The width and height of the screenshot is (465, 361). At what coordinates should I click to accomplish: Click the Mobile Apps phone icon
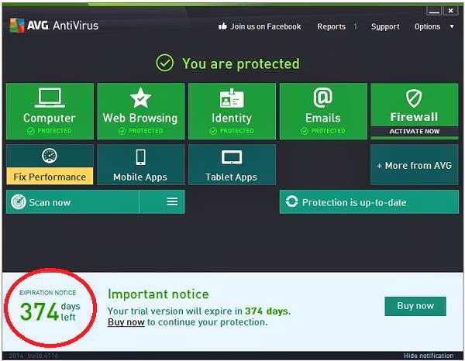pos(140,157)
